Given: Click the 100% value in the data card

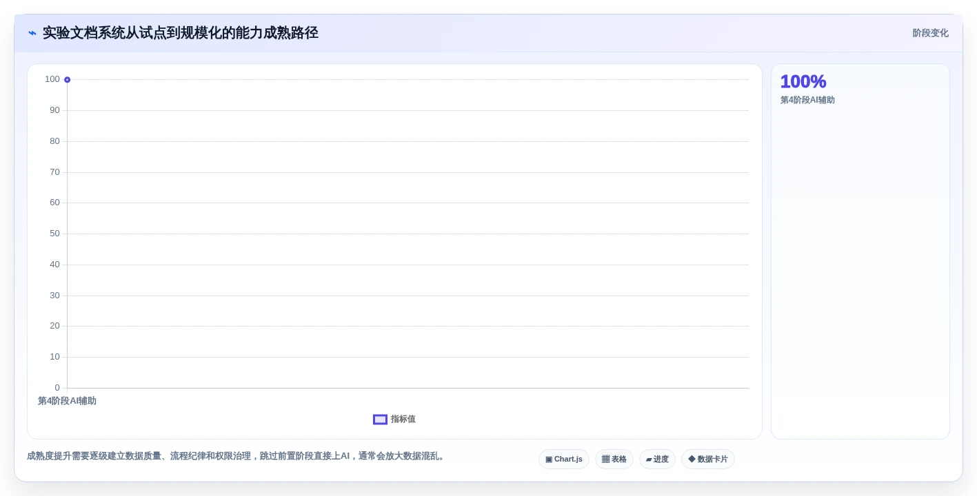Looking at the screenshot, I should point(803,81).
